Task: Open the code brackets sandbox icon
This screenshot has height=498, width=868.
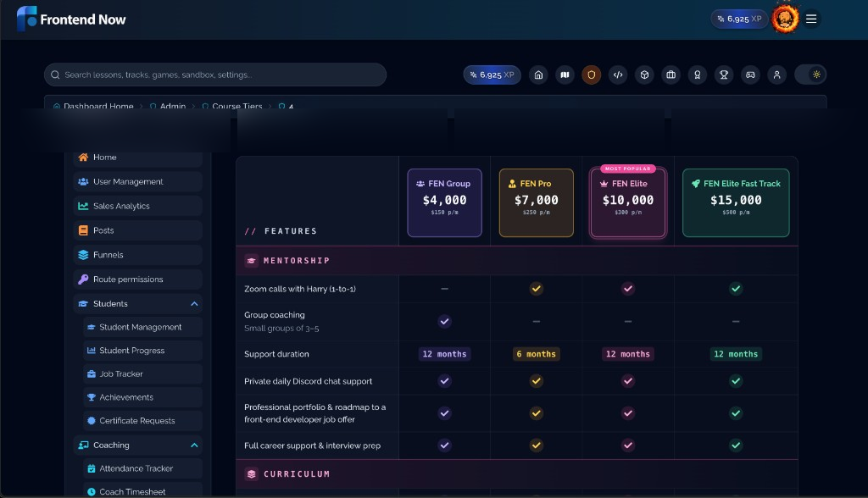Action: click(618, 75)
